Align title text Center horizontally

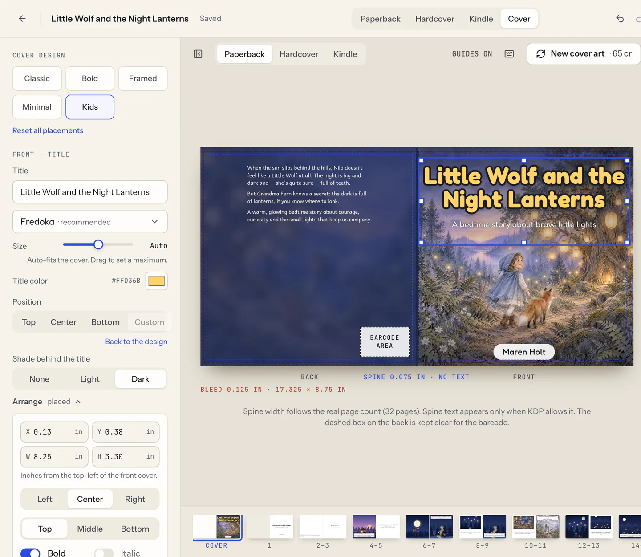[x=90, y=499]
